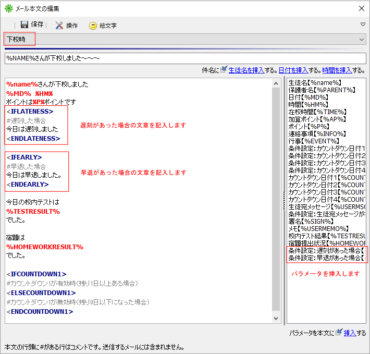Open the 操作 tools menu
Screen dimensions: 370x354
(x=67, y=25)
